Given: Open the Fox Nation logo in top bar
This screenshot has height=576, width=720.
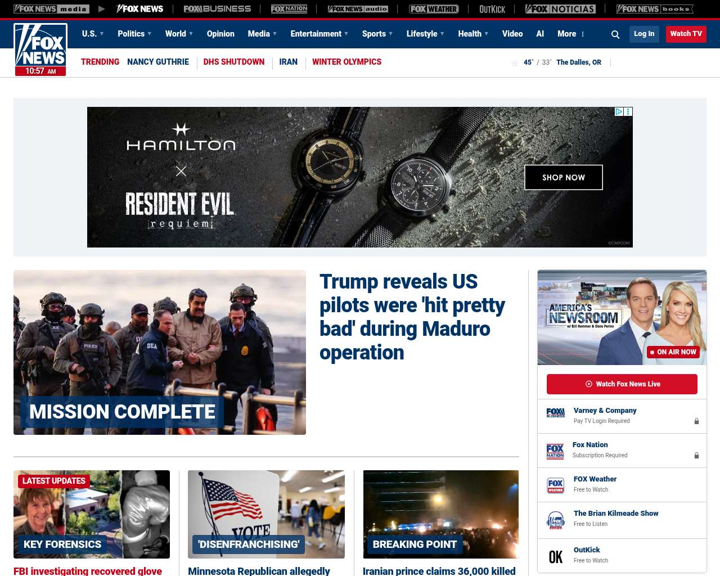Looking at the screenshot, I should coord(289,9).
